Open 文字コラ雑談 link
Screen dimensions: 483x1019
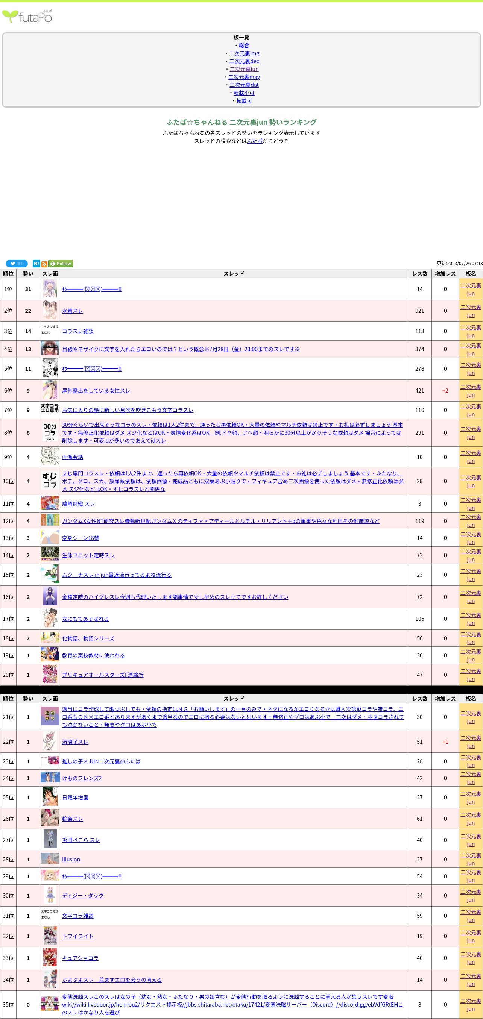78,916
